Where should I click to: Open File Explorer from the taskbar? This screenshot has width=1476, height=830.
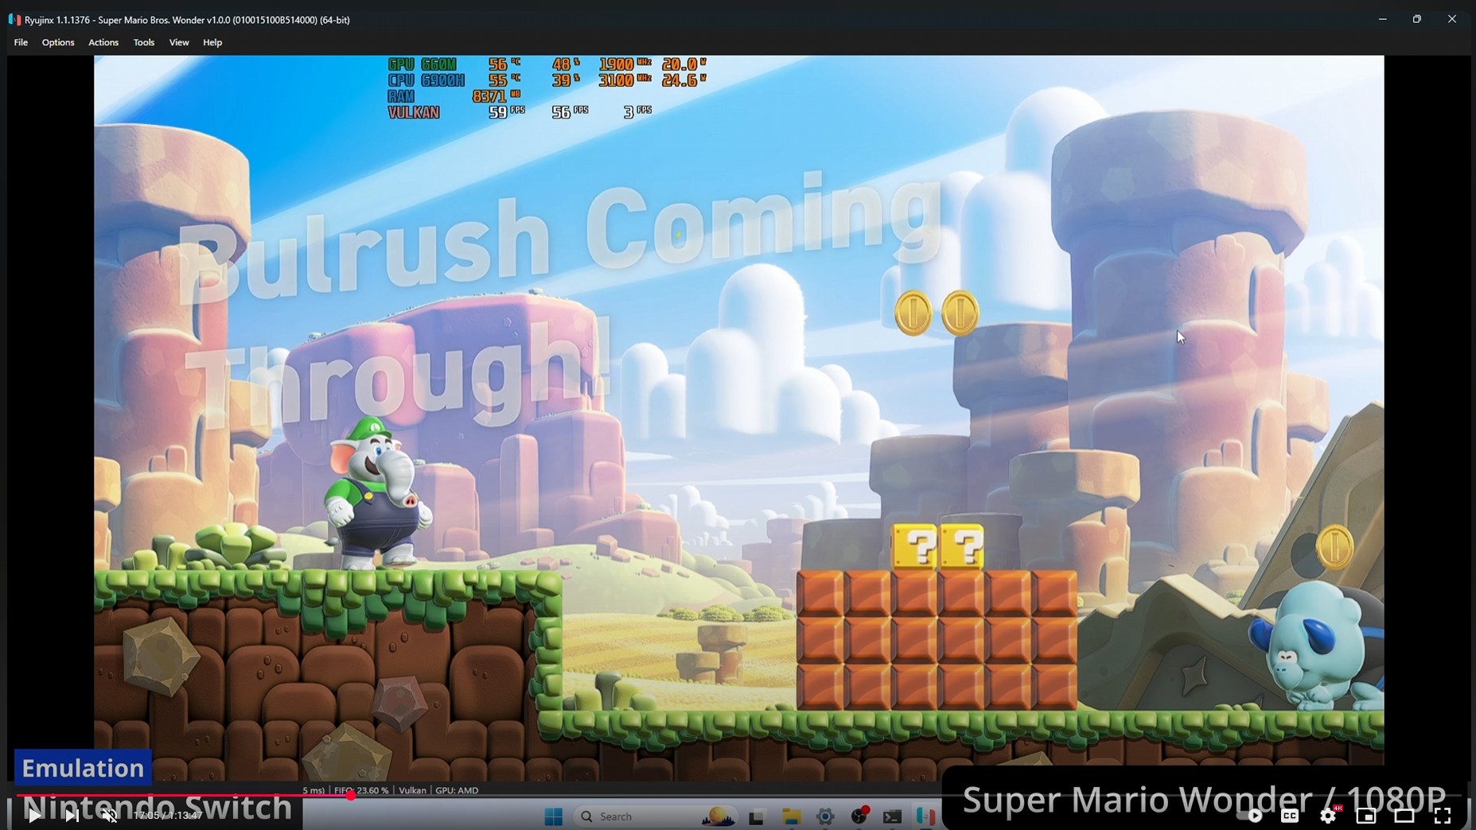[791, 816]
